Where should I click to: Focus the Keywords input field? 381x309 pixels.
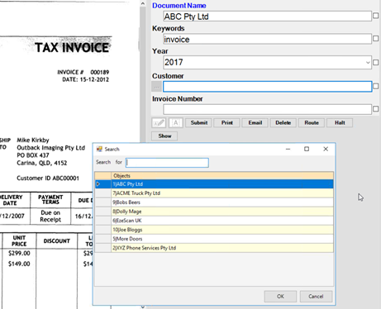(x=267, y=39)
